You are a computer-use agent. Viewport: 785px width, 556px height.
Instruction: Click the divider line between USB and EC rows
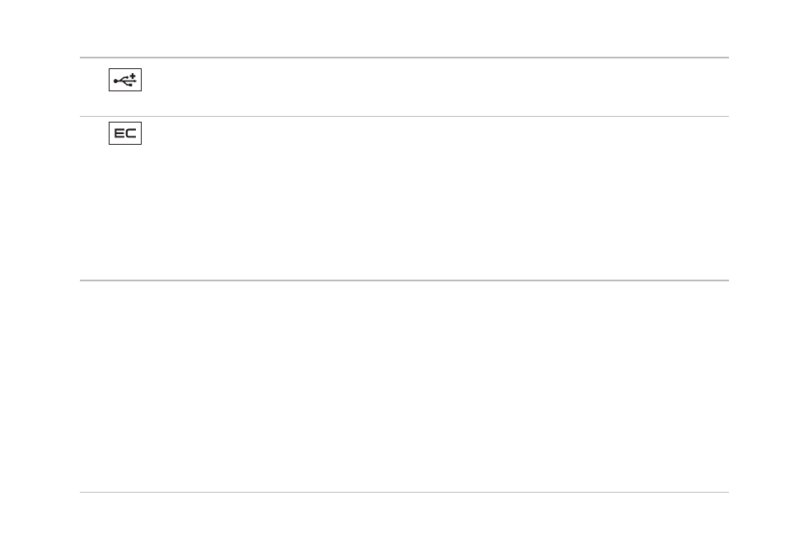click(404, 117)
